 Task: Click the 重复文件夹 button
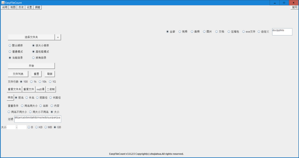(14, 89)
